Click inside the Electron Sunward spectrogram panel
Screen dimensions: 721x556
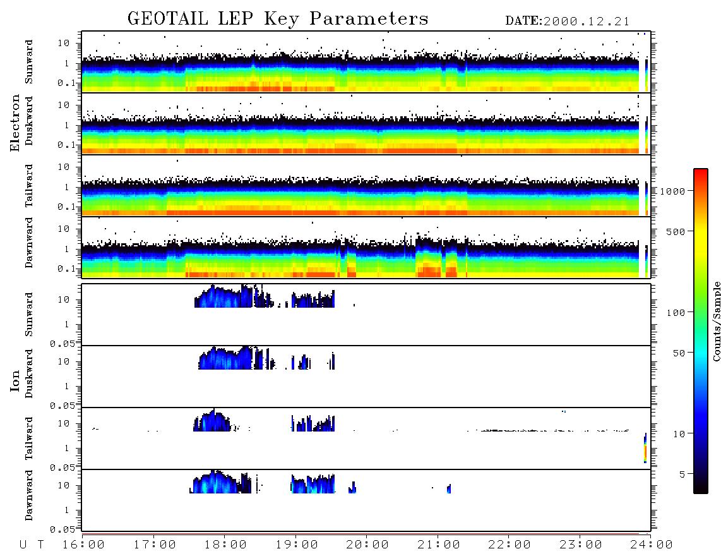pos(366,62)
